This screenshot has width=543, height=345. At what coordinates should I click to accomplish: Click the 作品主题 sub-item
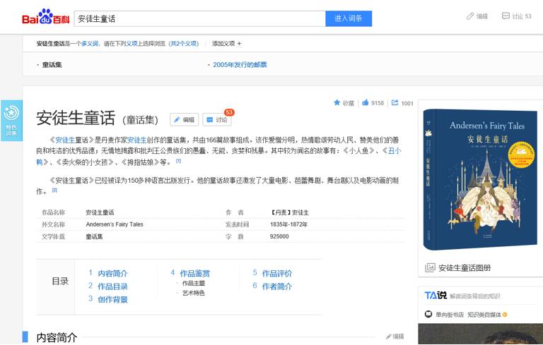click(x=194, y=283)
